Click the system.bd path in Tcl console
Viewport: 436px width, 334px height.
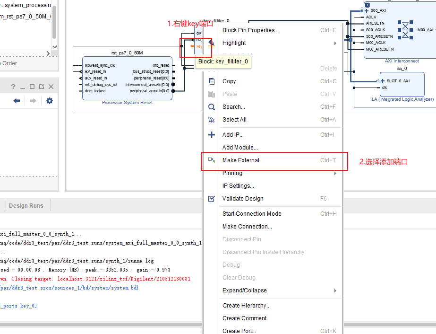[69, 288]
